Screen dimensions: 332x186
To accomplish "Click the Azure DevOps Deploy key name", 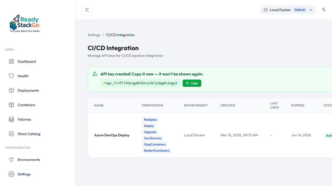I will coord(112,135).
